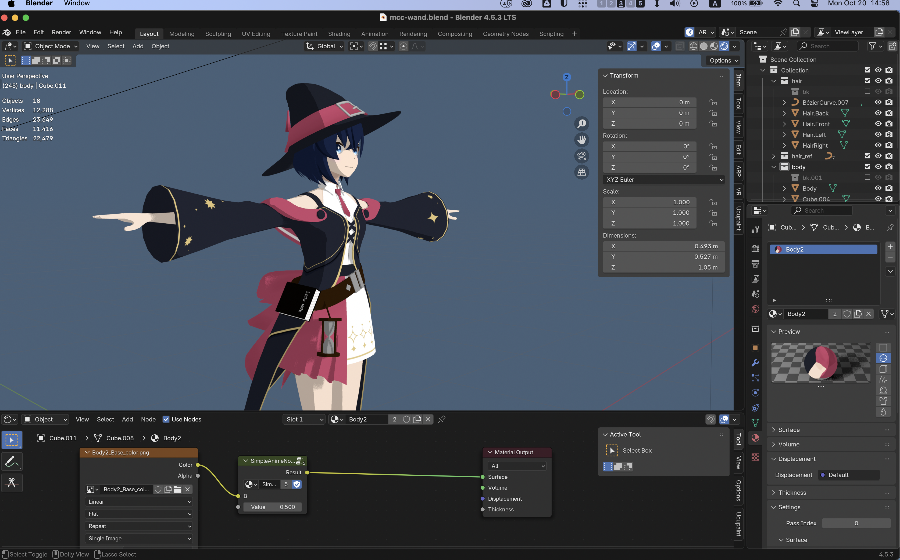
Task: Open the Texture properties checker tab
Action: click(x=755, y=457)
